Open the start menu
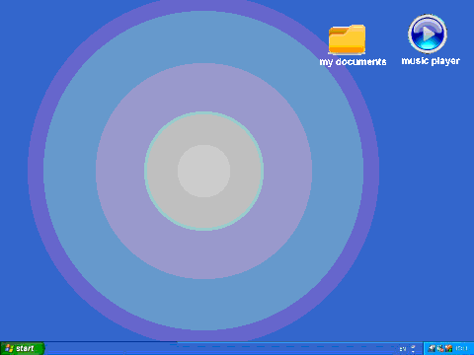Viewport: 474px width, 355px height. (22, 348)
